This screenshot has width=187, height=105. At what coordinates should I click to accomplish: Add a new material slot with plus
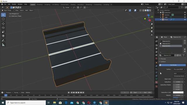click(x=185, y=41)
